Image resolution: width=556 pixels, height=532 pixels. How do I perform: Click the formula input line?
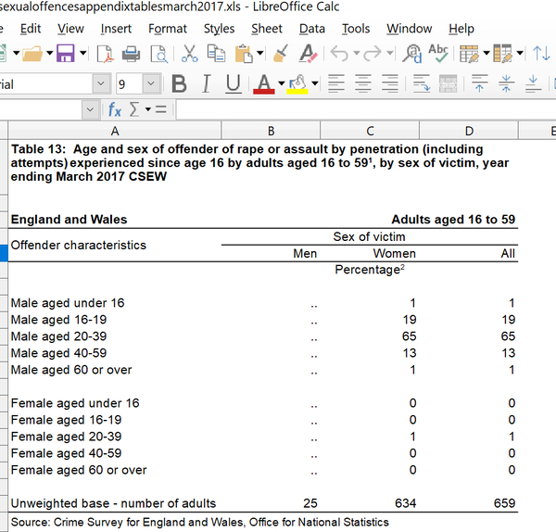[x=366, y=109]
